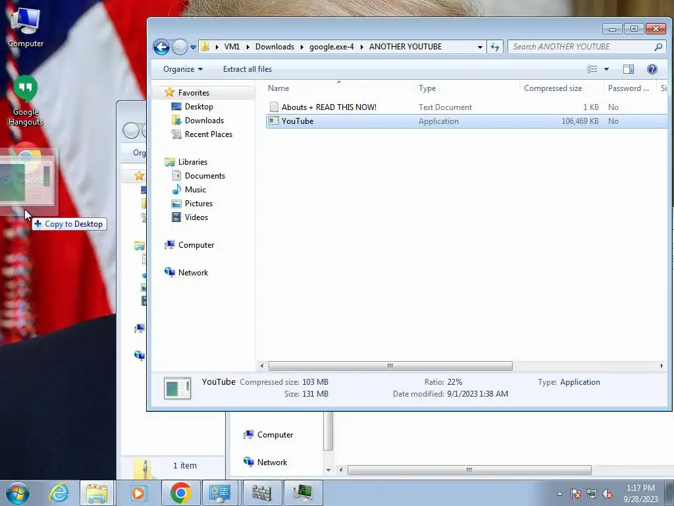Screen dimensions: 674x506
Task: Expand the arrow after Downloads breadcrumb
Action: [x=301, y=47]
